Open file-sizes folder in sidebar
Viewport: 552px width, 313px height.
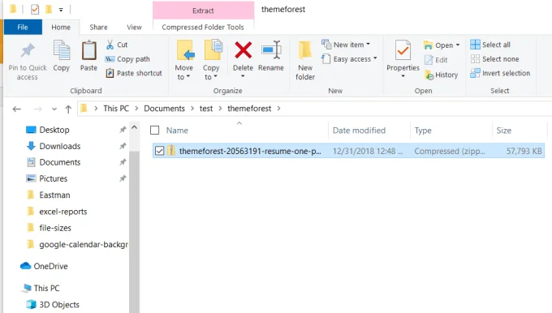pyautogui.click(x=49, y=228)
